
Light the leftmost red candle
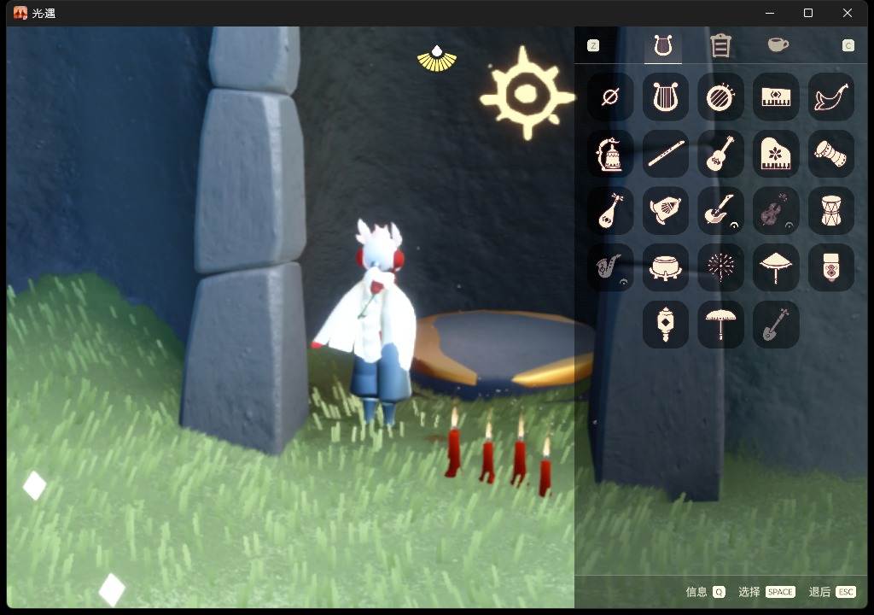(453, 443)
